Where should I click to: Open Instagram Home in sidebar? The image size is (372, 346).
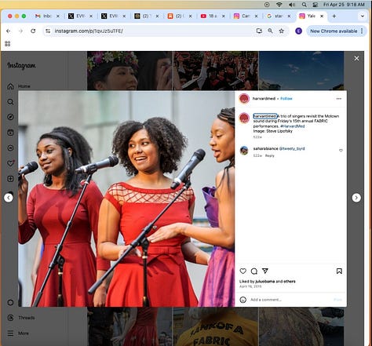tap(18, 86)
